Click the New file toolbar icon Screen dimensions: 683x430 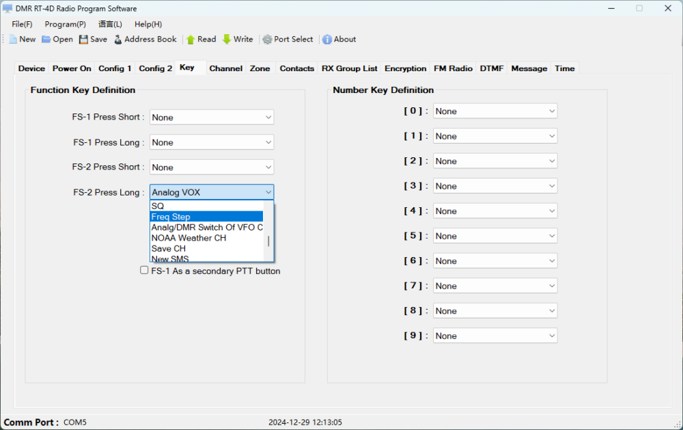click(13, 40)
